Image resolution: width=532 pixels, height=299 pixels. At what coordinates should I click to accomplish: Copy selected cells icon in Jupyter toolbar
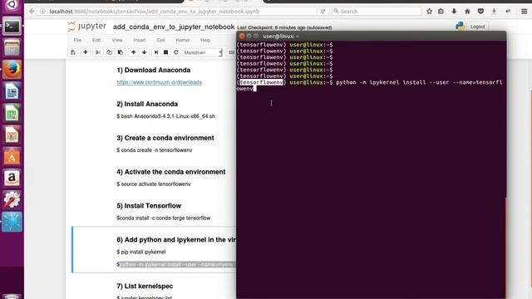click(109, 52)
